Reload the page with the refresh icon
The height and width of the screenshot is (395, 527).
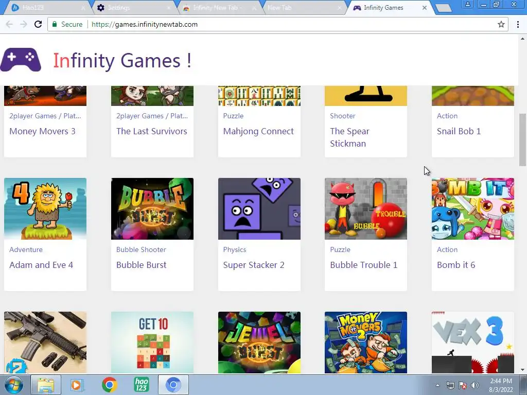38,24
